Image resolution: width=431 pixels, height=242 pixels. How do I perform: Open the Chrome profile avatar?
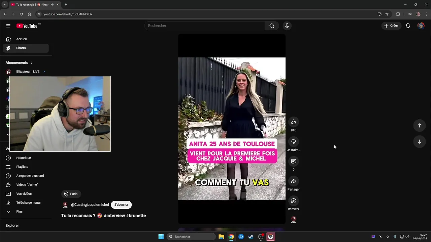pyautogui.click(x=418, y=14)
